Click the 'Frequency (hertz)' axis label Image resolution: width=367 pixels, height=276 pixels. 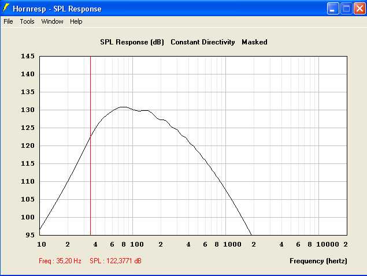(318, 261)
